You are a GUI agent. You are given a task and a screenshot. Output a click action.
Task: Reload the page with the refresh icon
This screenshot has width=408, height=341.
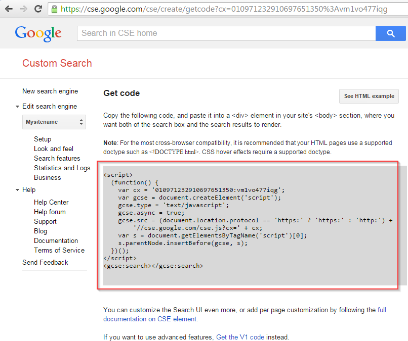[38, 9]
